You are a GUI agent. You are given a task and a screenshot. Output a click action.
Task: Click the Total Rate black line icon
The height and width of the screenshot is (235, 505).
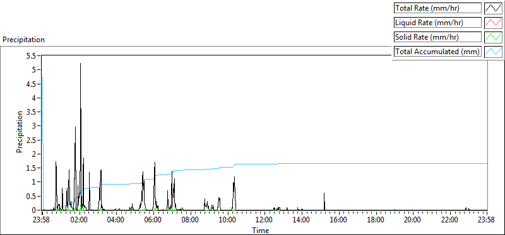pos(493,8)
